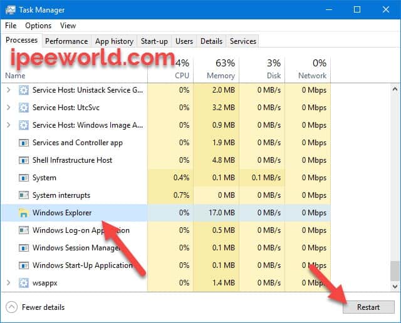401x323 pixels.
Task: Open the Options menu
Action: click(x=38, y=26)
